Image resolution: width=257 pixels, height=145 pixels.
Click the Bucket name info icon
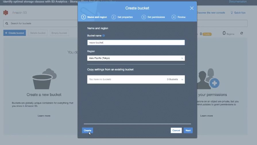tap(104, 35)
